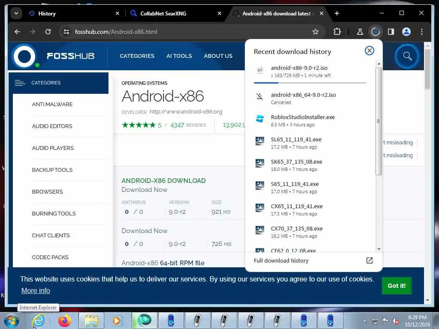Toggle the sidebar CATEGORIES hamburger header

(x=58, y=83)
